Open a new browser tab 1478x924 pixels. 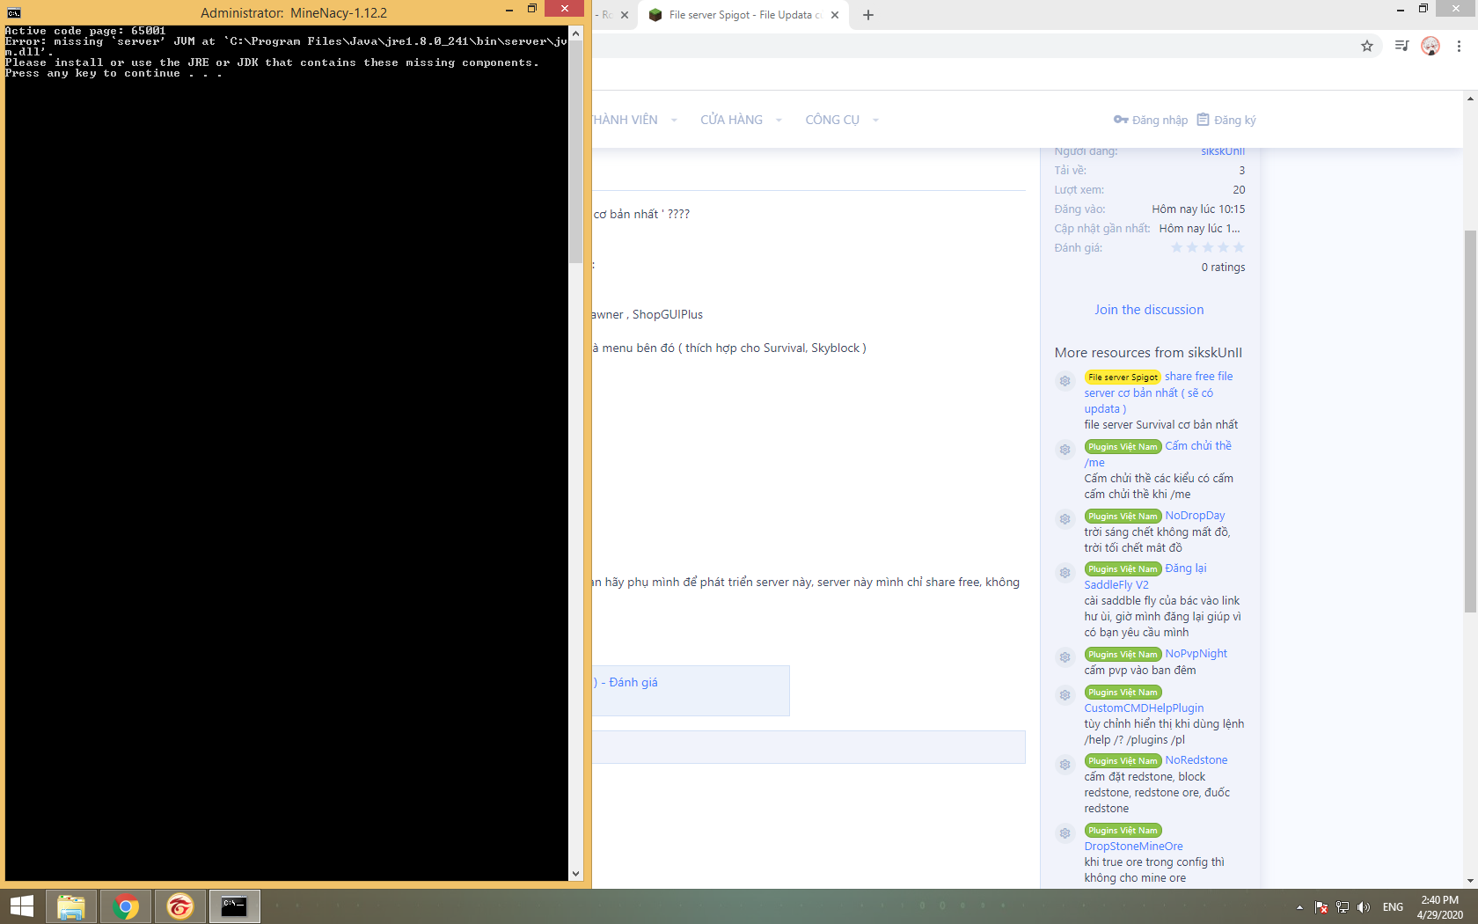(x=868, y=15)
